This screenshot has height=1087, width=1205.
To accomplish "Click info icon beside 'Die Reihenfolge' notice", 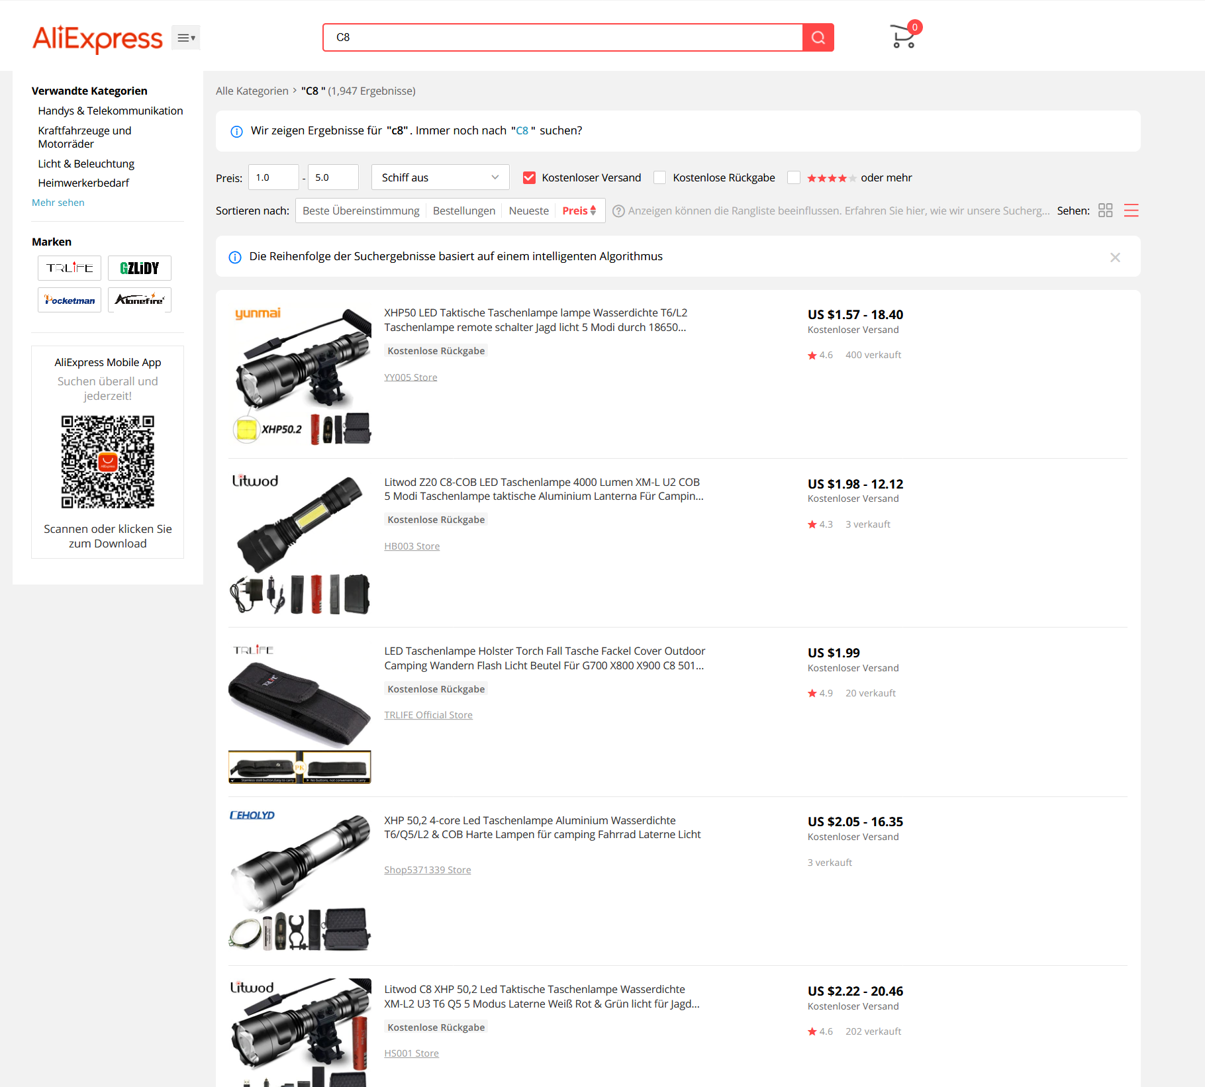I will [x=235, y=257].
